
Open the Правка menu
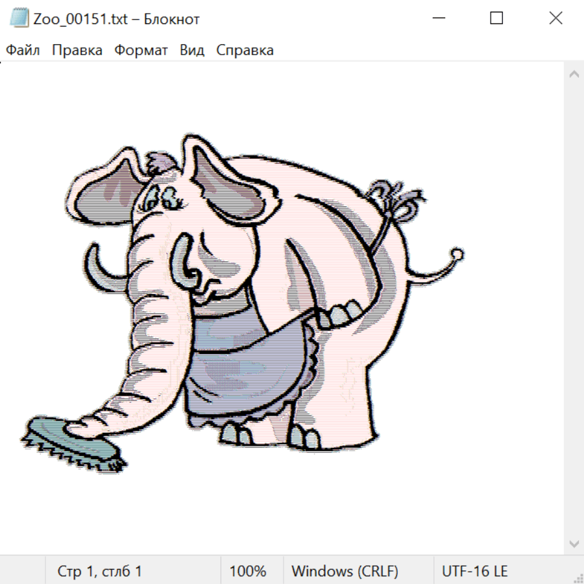(77, 51)
